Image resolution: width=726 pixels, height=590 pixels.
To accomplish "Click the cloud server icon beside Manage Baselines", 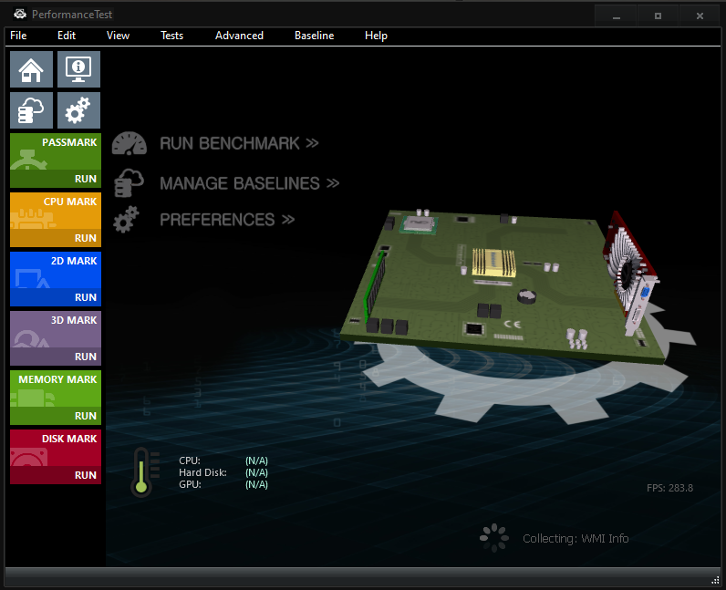I will coord(129,183).
